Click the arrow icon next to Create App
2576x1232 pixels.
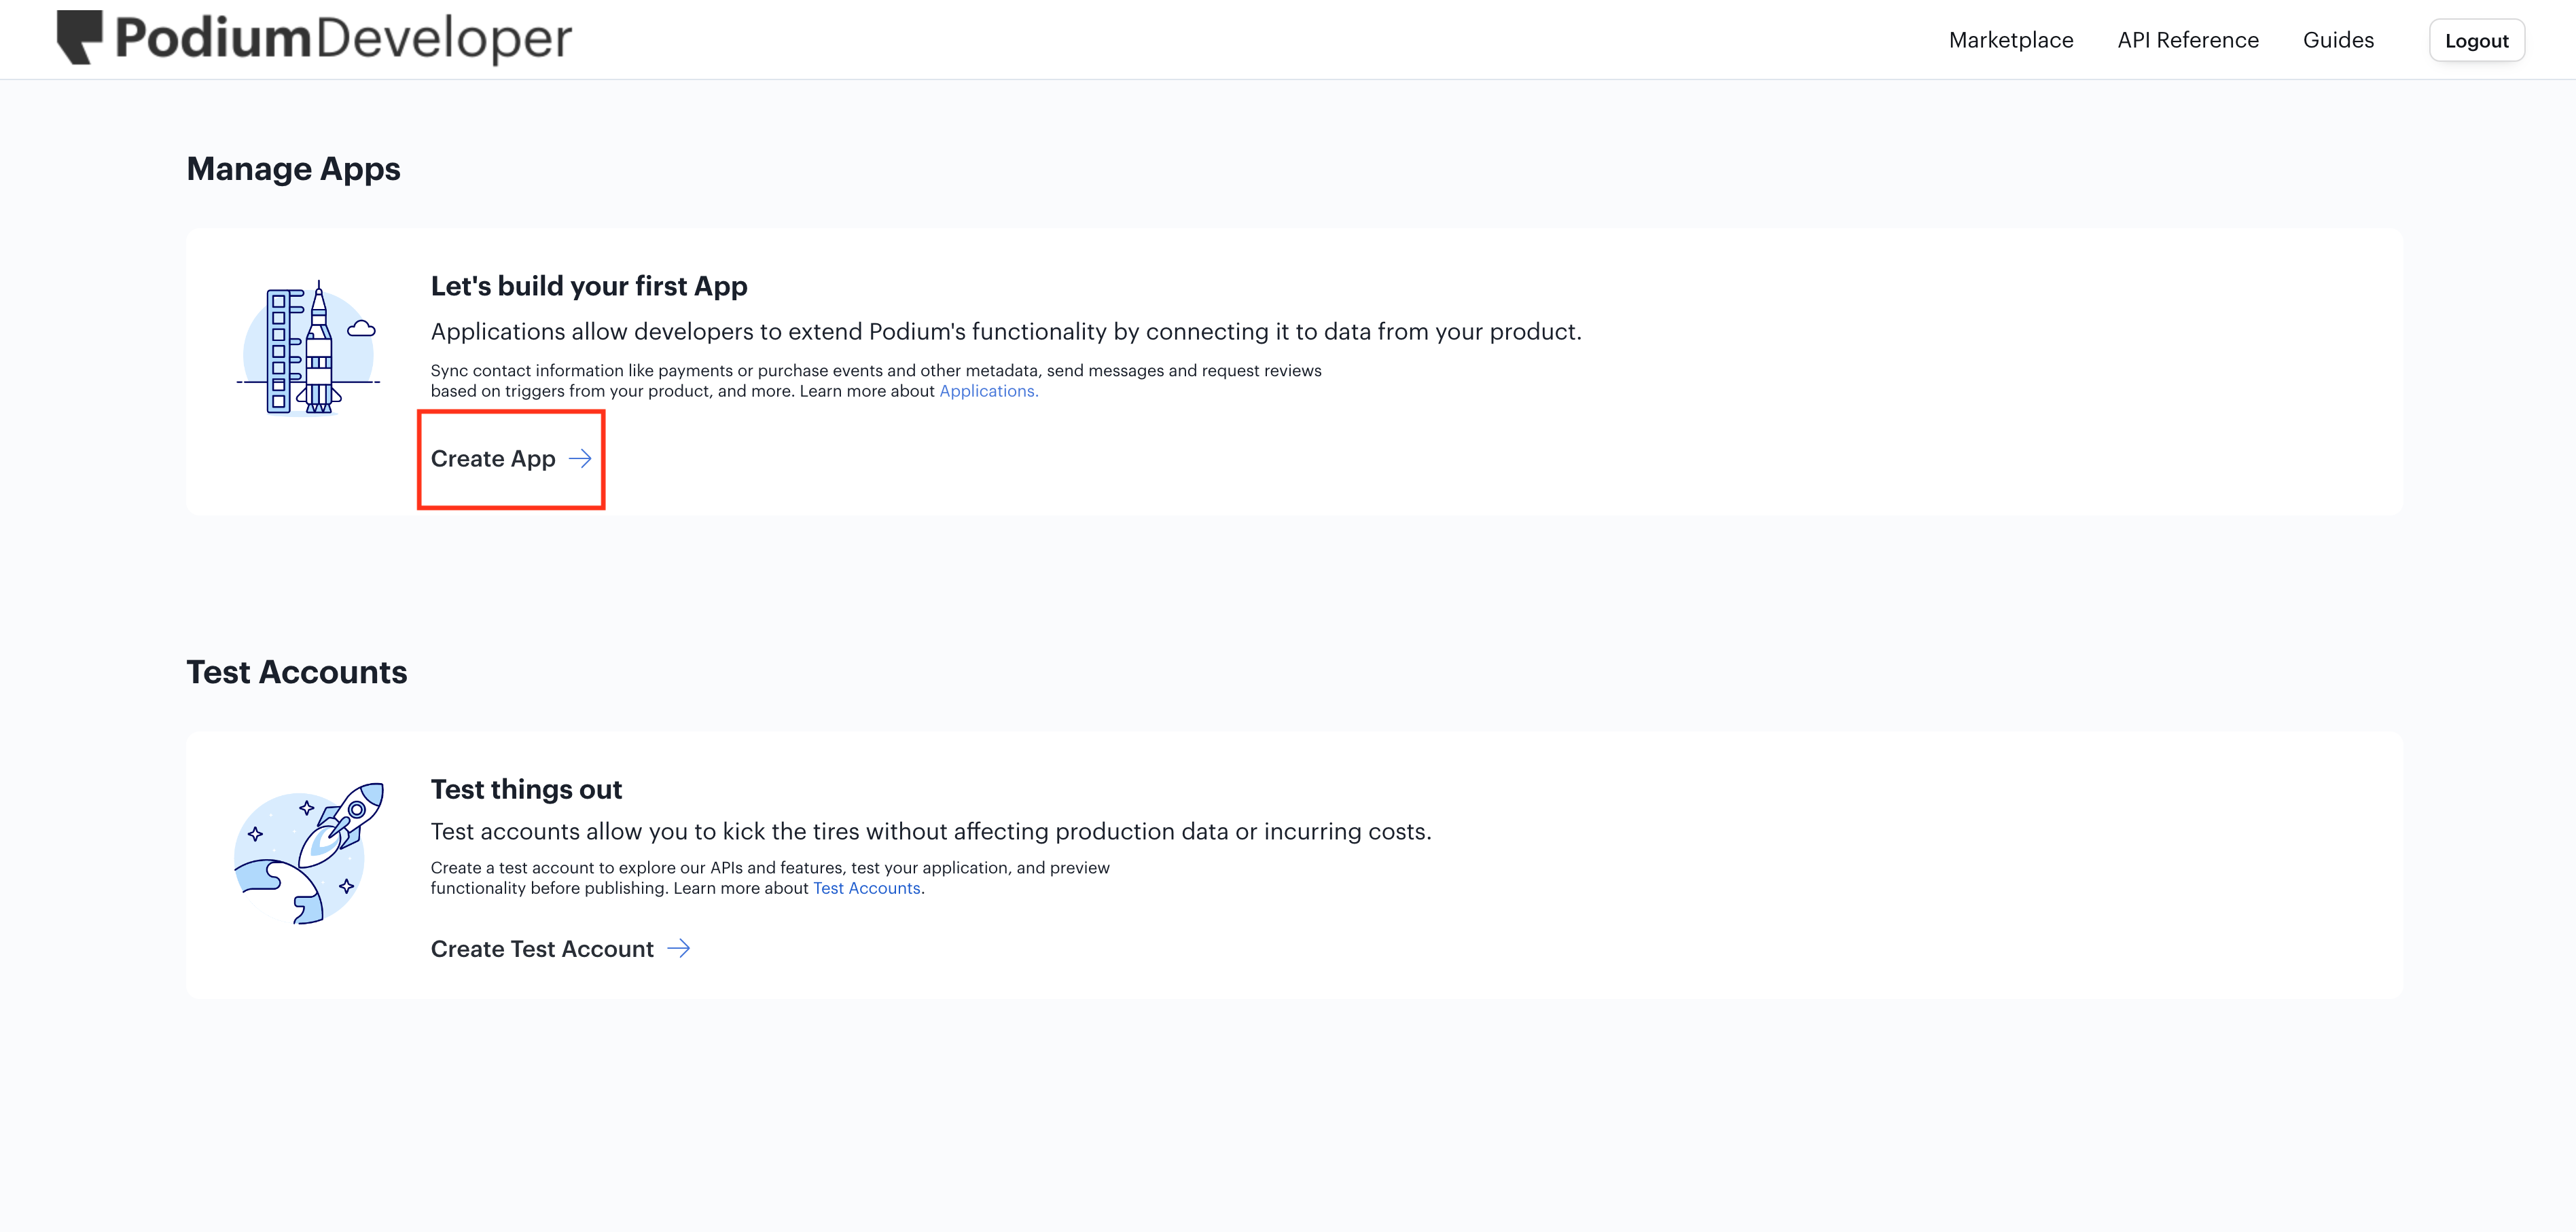pos(580,459)
